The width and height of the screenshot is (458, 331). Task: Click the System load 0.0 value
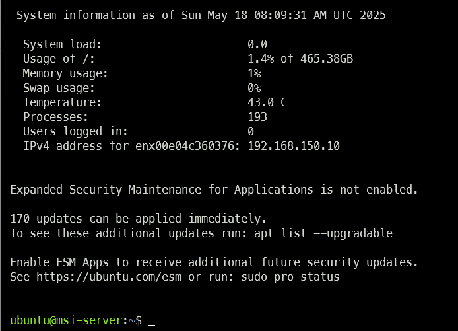(257, 44)
